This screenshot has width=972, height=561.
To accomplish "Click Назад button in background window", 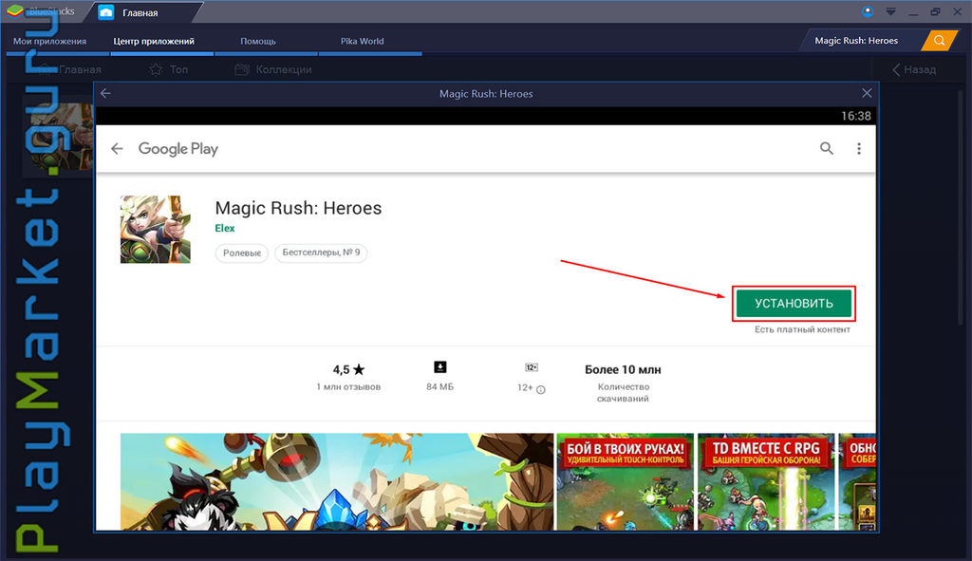I will [x=914, y=69].
